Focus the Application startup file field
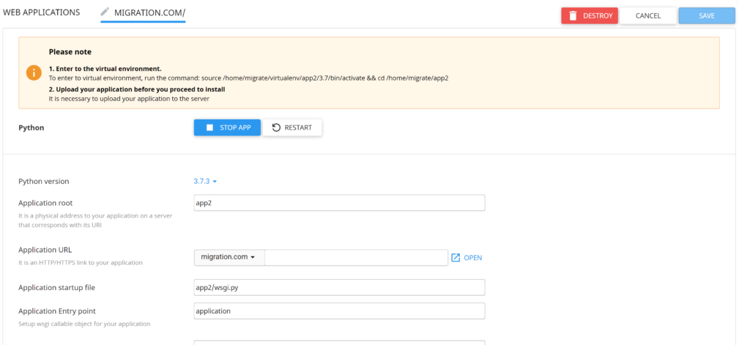This screenshot has width=750, height=345. point(340,288)
